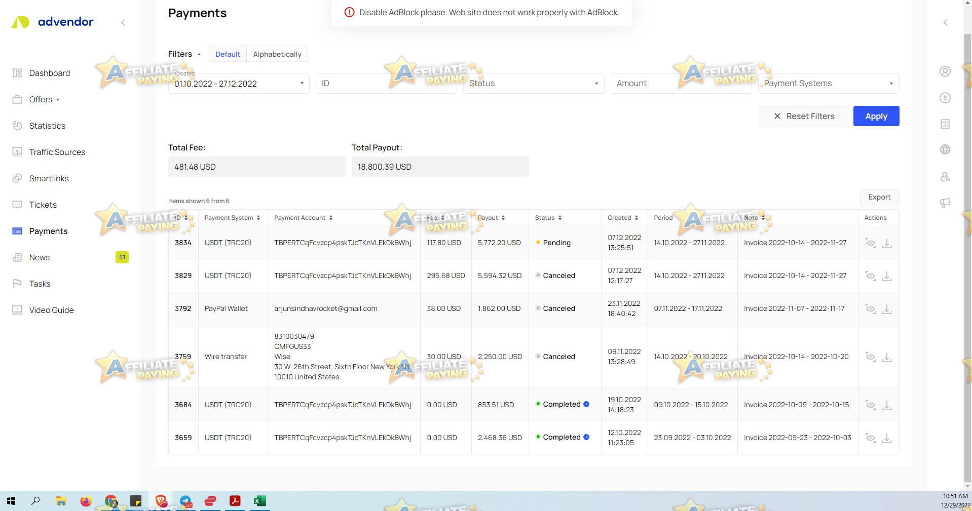Expand the Offers menu in the sidebar

point(41,99)
